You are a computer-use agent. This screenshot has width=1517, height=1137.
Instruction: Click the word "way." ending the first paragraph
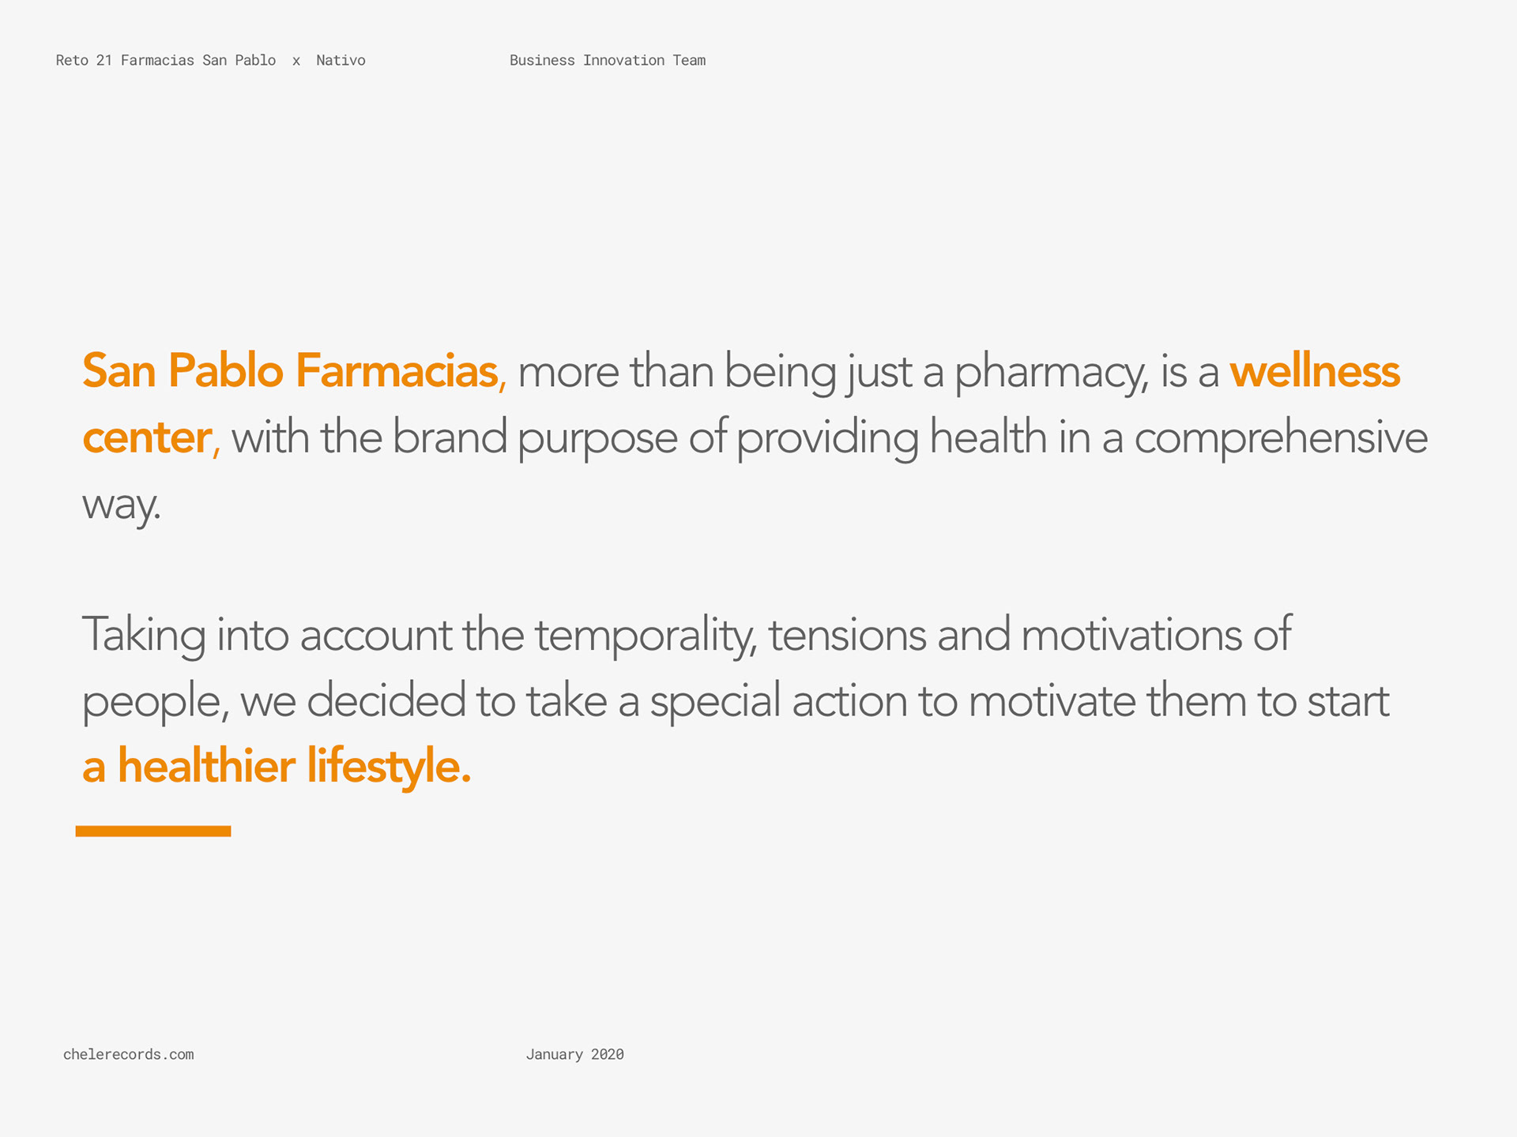pyautogui.click(x=122, y=505)
